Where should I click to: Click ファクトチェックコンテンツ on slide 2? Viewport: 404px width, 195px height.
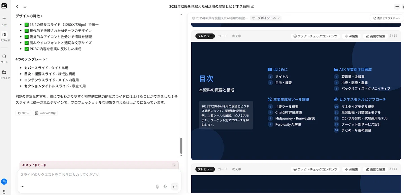pyautogui.click(x=315, y=36)
